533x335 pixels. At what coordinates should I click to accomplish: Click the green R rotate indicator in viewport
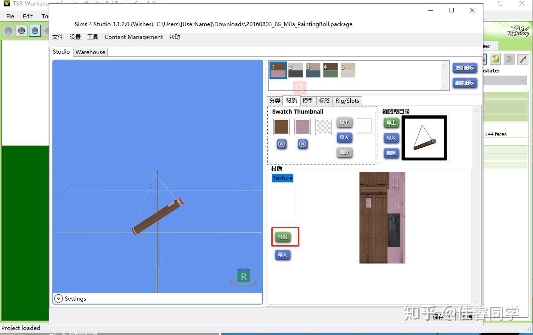point(243,276)
